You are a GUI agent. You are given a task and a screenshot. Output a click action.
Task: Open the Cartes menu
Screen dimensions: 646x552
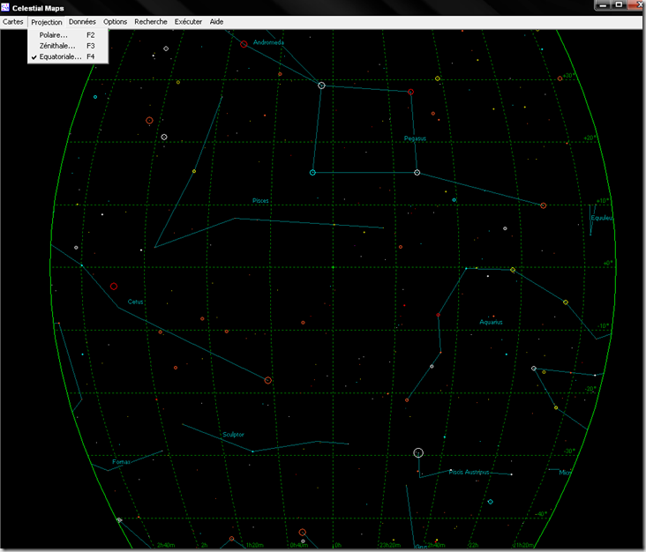click(x=12, y=22)
